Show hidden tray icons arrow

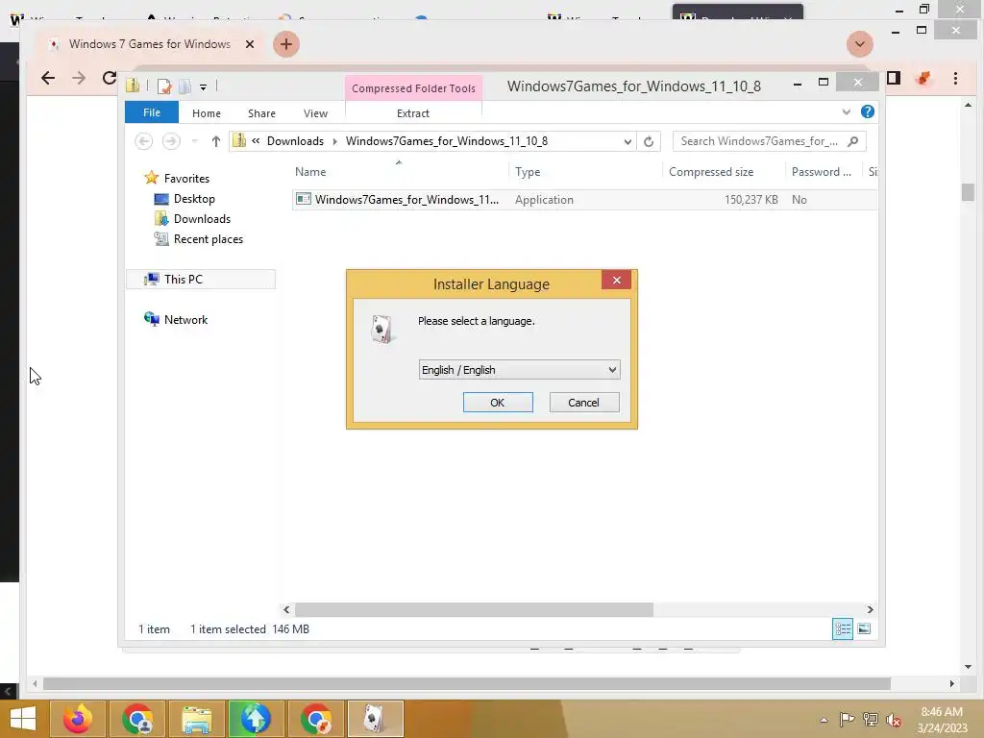point(824,720)
